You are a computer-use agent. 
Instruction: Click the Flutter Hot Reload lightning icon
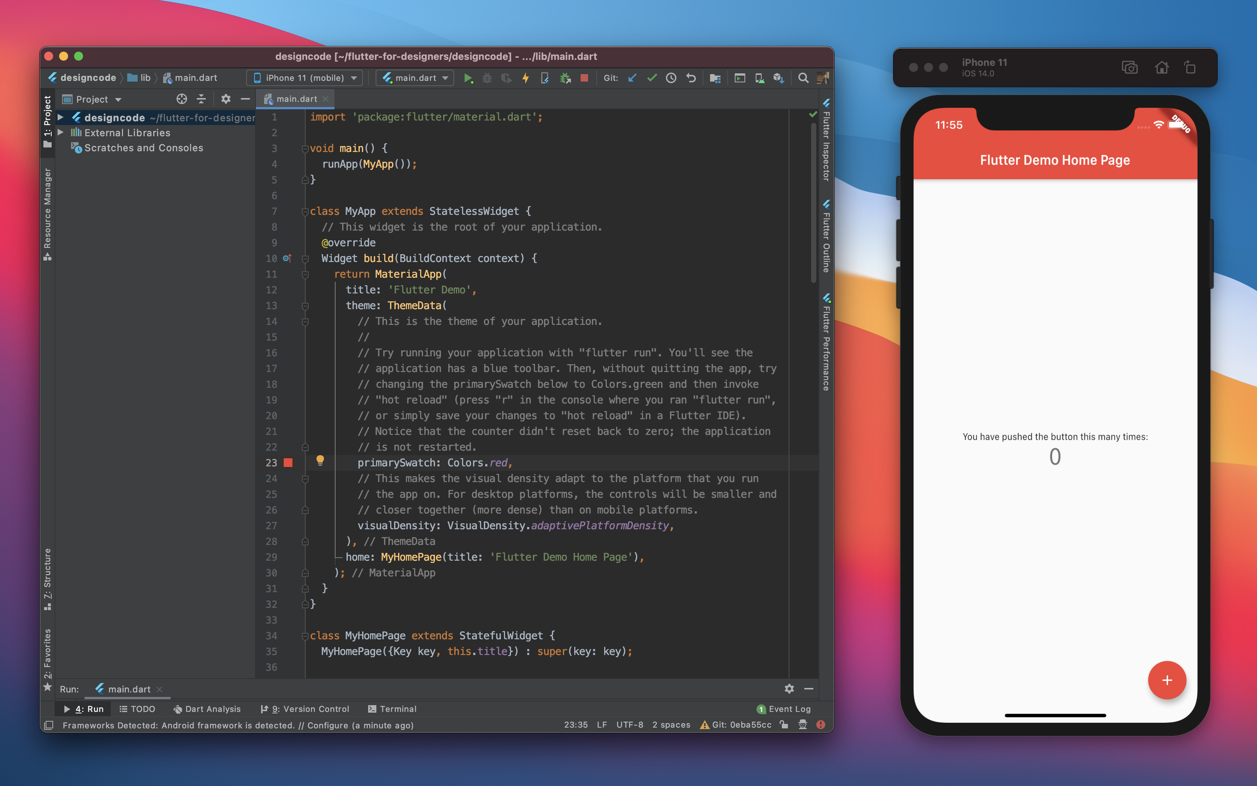[x=526, y=78]
